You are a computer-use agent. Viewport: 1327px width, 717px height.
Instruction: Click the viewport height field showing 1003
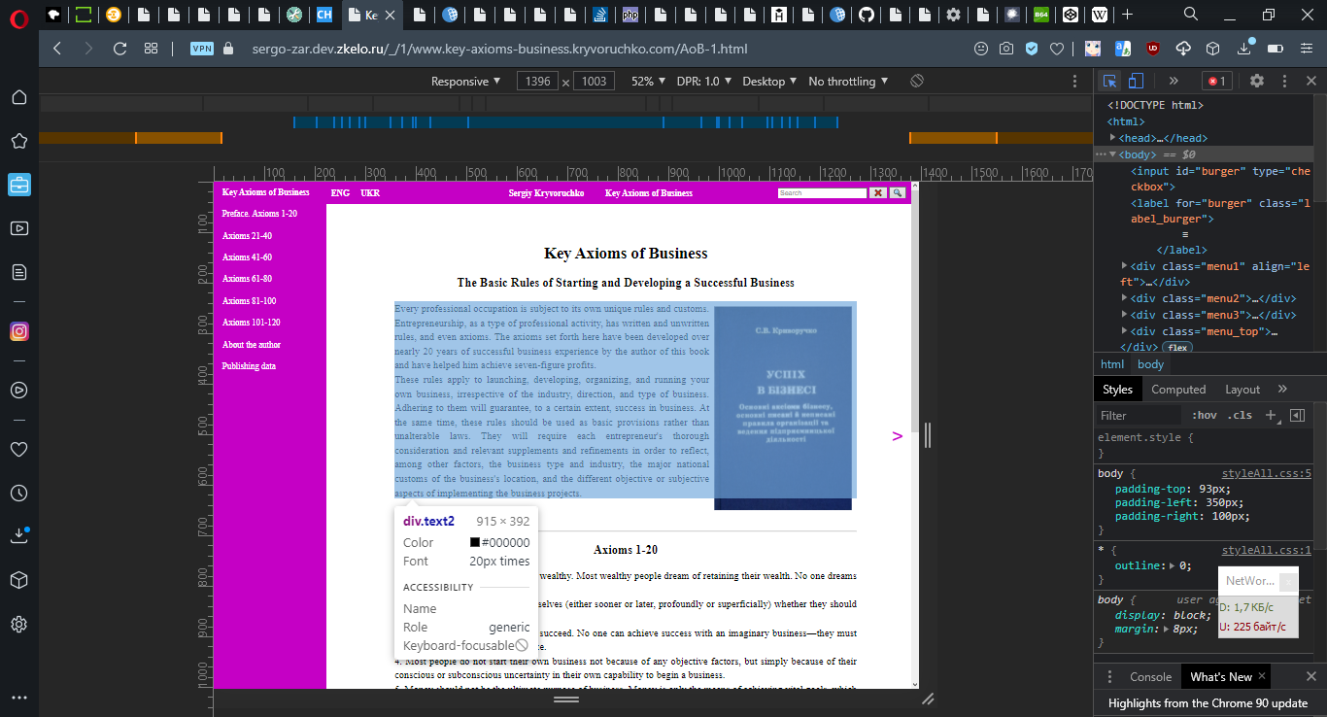point(594,82)
